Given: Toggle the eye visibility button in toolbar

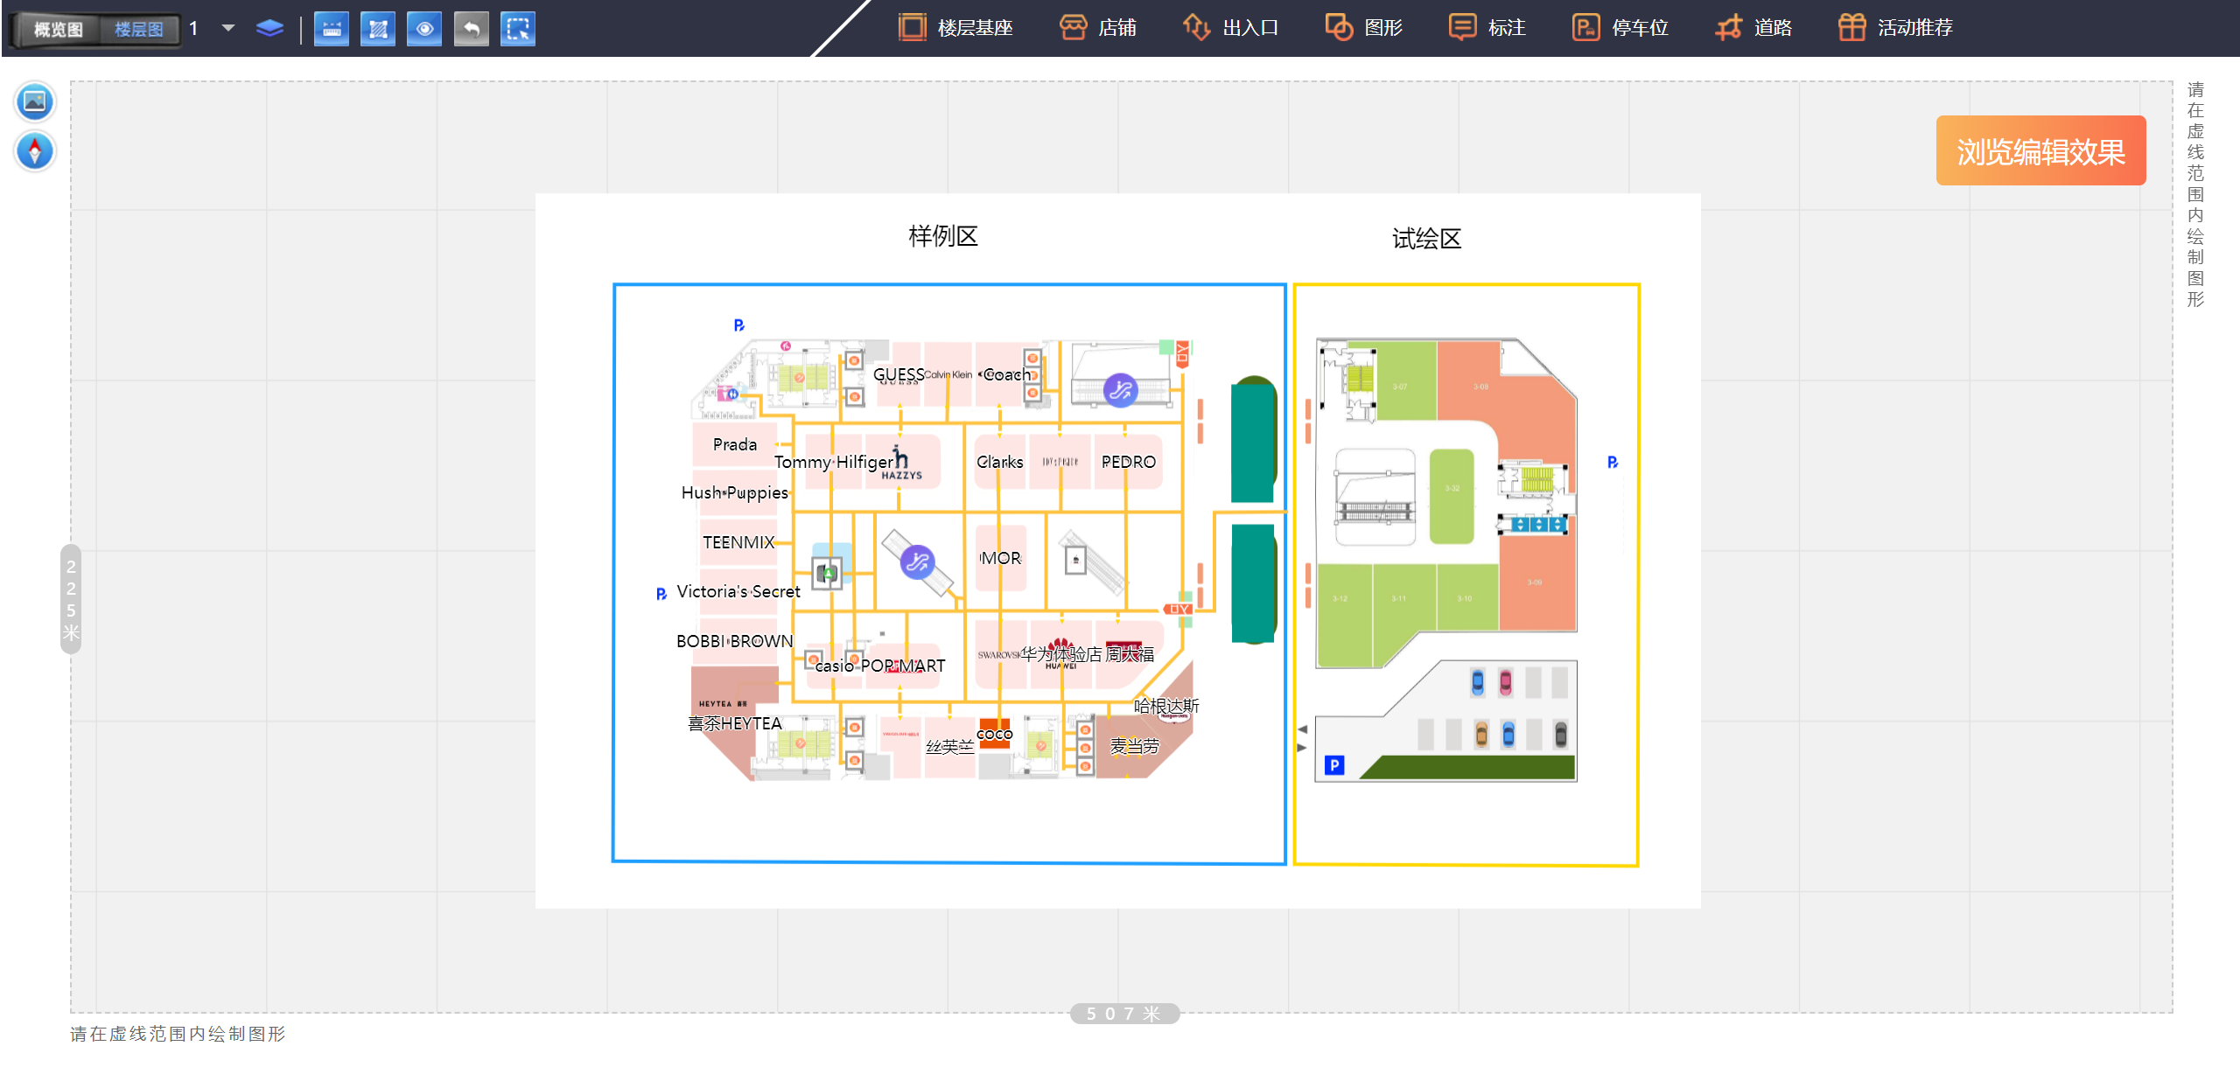Looking at the screenshot, I should coord(424,29).
